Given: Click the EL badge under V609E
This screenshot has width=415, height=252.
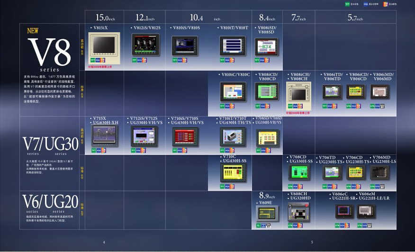Looking at the screenshot, I should pyautogui.click(x=259, y=225).
